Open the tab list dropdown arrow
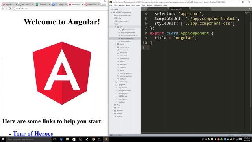The height and width of the screenshot is (142, 252). pyautogui.click(x=250, y=9)
